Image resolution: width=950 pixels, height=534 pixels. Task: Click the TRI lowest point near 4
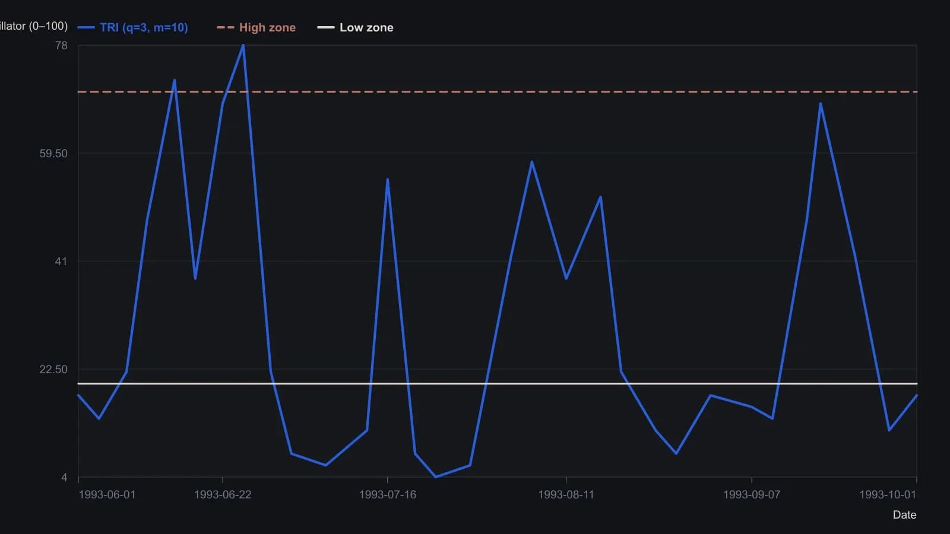tap(436, 476)
